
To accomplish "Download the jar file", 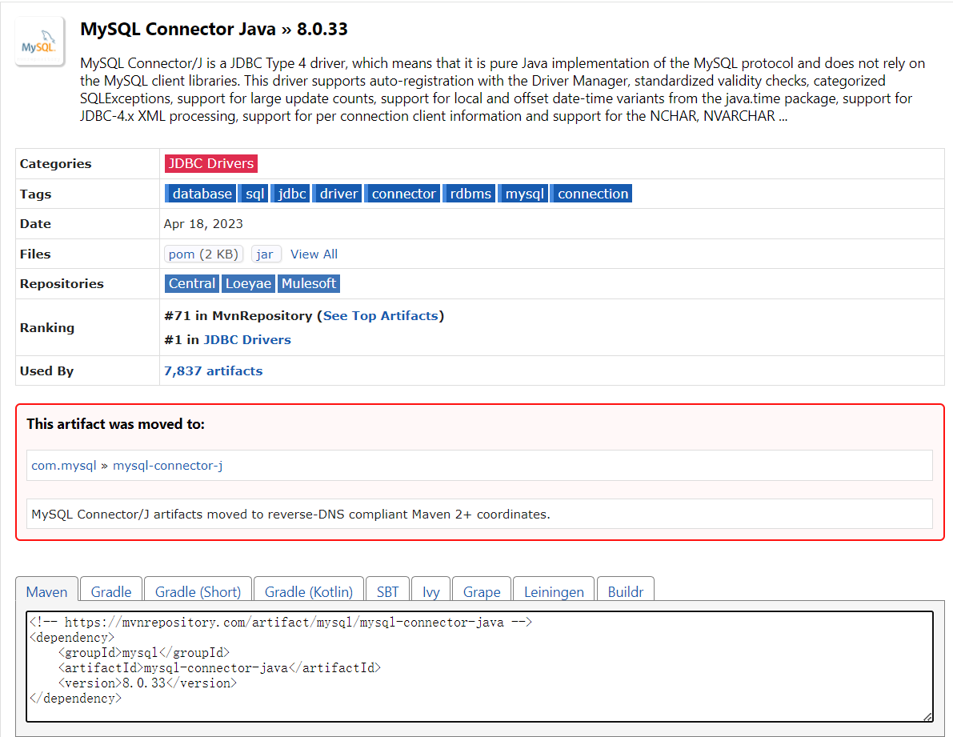I will coord(266,254).
